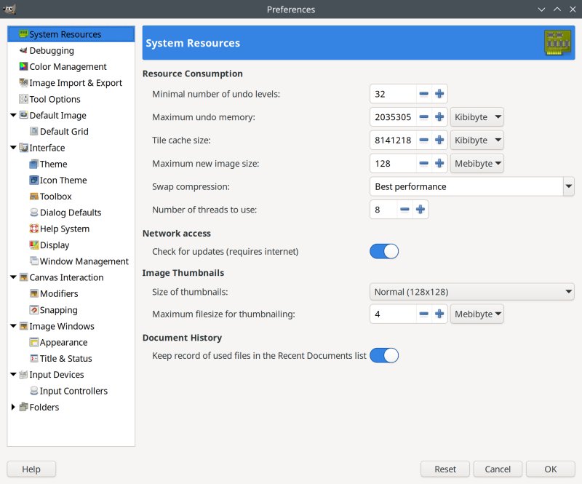The image size is (582, 484).
Task: Open the Swap compression dropdown
Action: [x=471, y=186]
